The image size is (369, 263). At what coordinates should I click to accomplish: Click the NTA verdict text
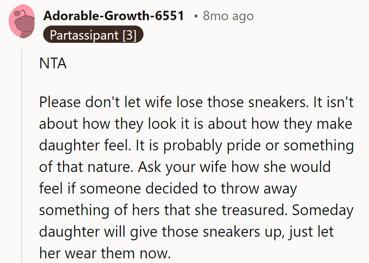pos(53,64)
